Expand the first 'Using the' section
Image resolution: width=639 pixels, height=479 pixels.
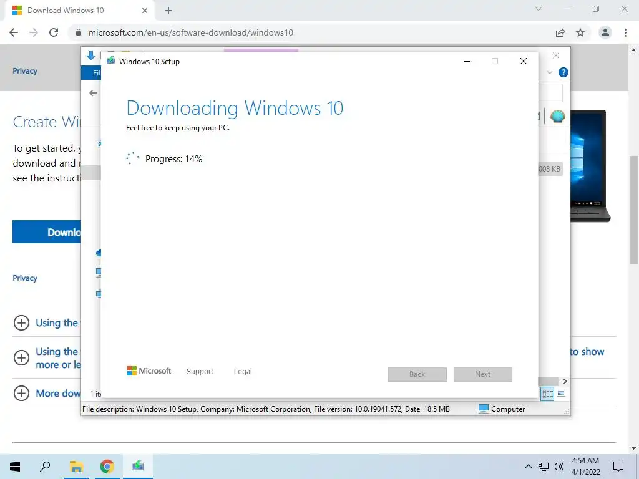[x=22, y=322]
